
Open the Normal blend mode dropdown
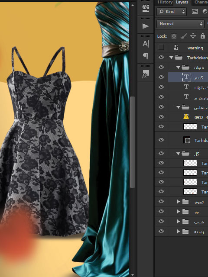click(x=180, y=24)
